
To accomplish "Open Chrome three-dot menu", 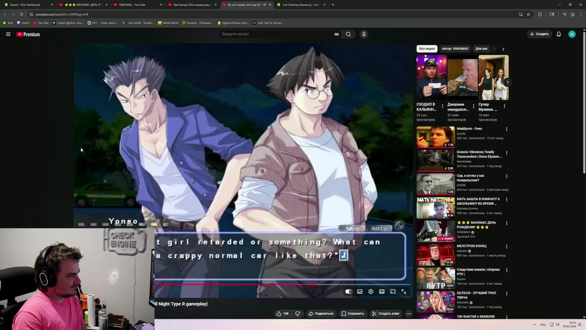I will 581,14.
